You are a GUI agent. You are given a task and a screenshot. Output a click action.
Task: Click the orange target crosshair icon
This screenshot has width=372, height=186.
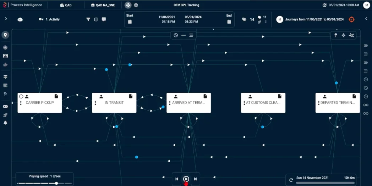click(352, 19)
